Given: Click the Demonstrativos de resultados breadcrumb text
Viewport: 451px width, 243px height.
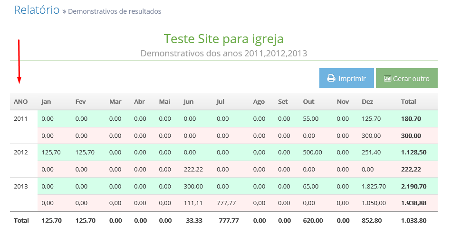Looking at the screenshot, I should pos(115,11).
